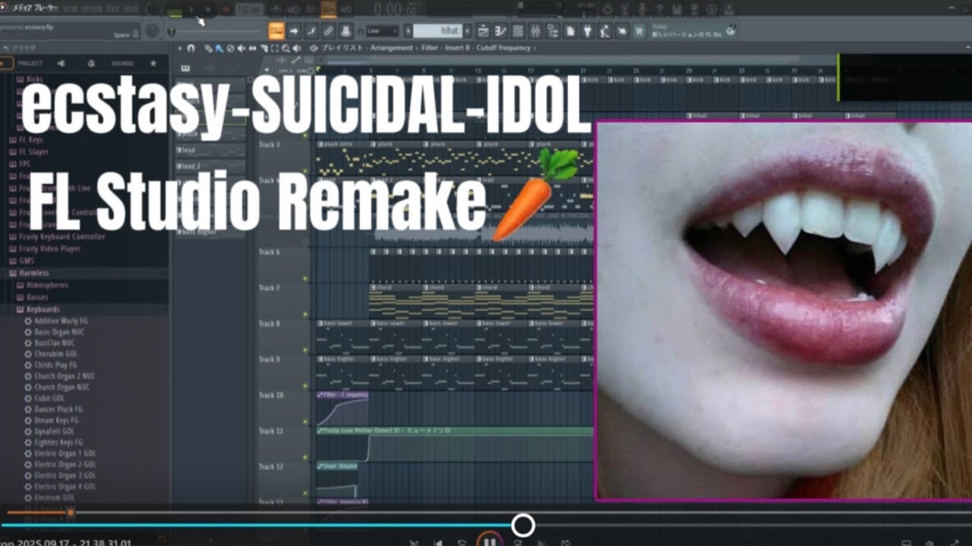Click the plug-shaped plugin picker icon
Viewport: 972px width, 546px height.
pos(587,31)
